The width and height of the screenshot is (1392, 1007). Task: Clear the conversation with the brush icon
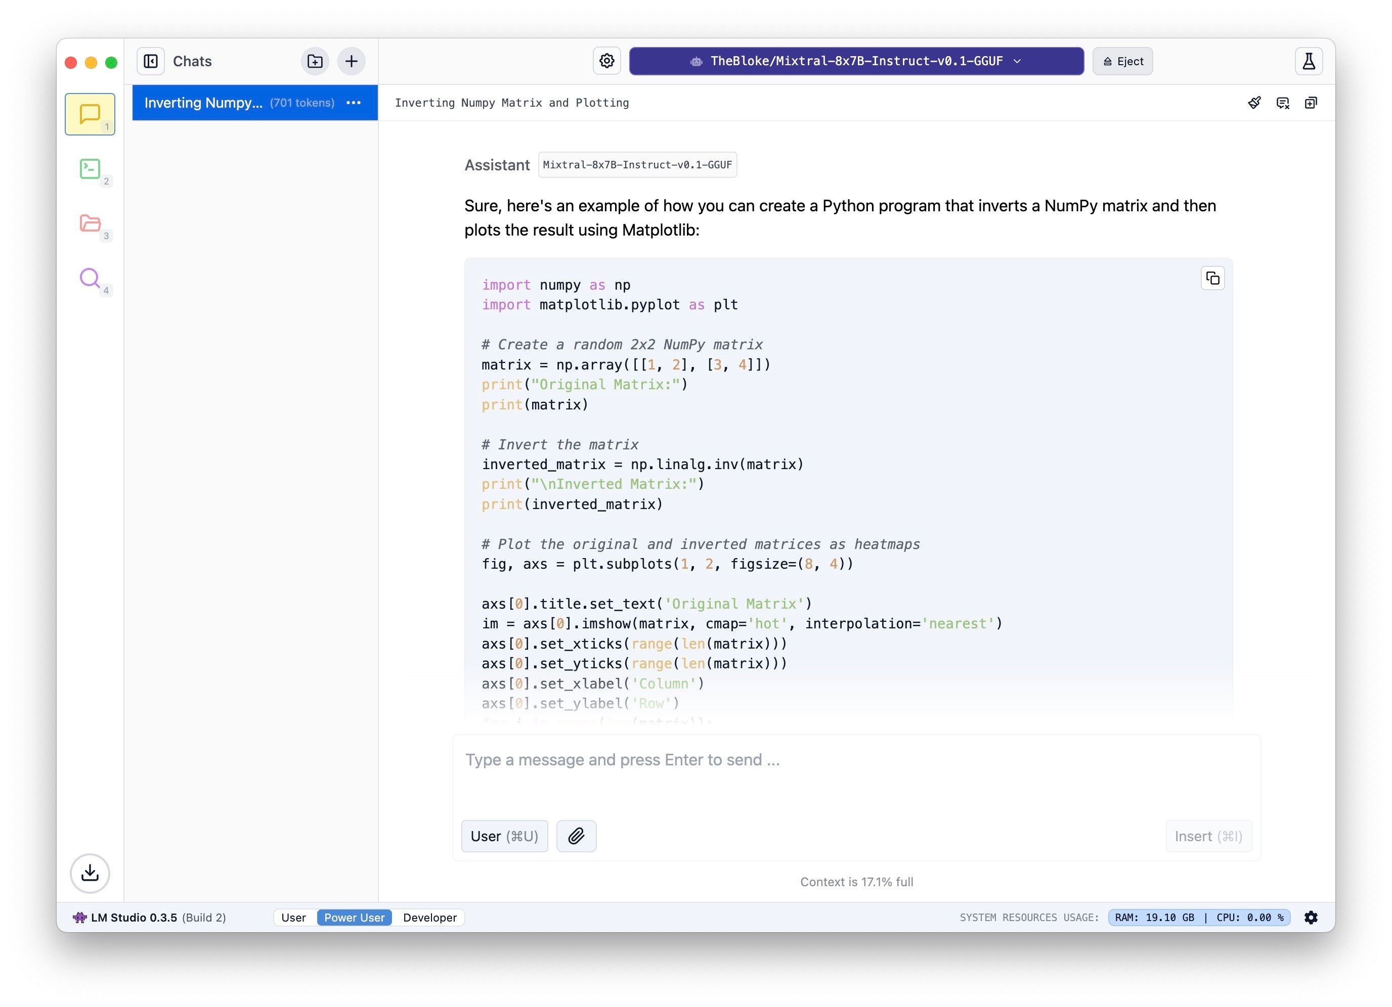tap(1254, 103)
